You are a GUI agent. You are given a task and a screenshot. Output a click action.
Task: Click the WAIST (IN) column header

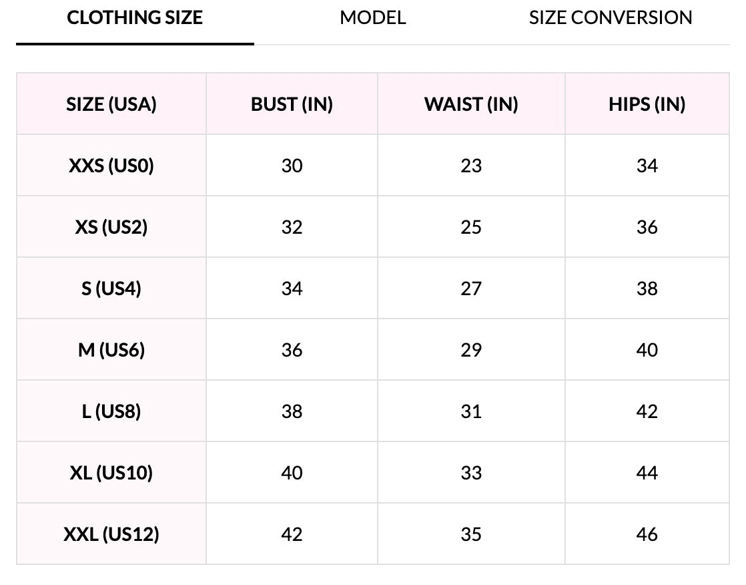tap(471, 104)
